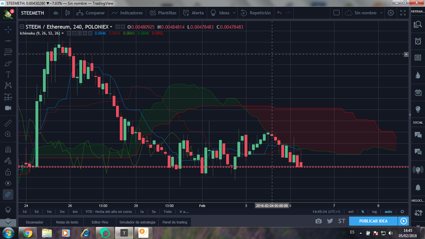Open the Ideas button
This screenshot has height=239, width=425.
220,13
